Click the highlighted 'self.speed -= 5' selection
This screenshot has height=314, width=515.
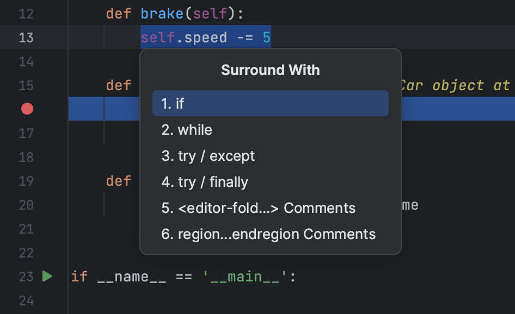[205, 37]
